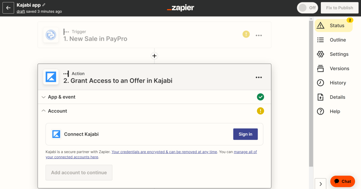
Task: Click the back arrow icon
Action: (8, 8)
